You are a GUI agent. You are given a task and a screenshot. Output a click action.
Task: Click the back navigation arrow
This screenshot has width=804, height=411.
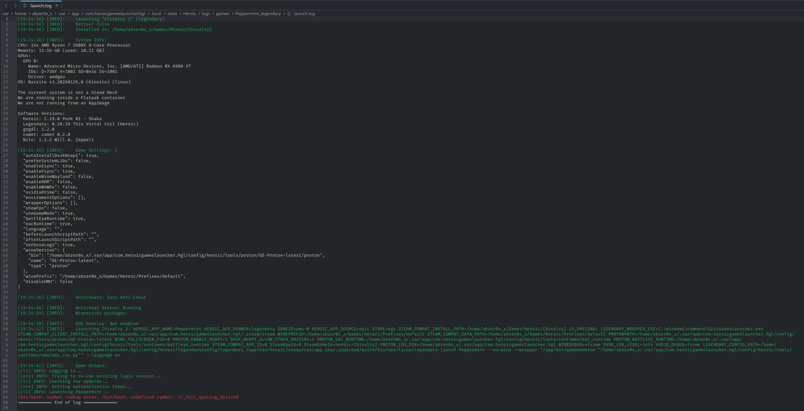[x=6, y=6]
